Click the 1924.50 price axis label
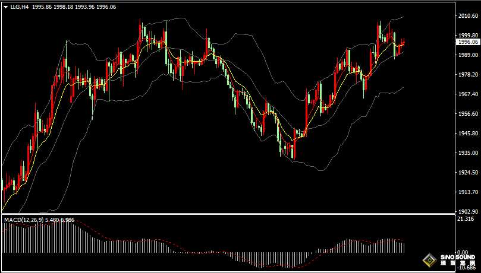The height and width of the screenshot is (273, 481). pyautogui.click(x=466, y=172)
